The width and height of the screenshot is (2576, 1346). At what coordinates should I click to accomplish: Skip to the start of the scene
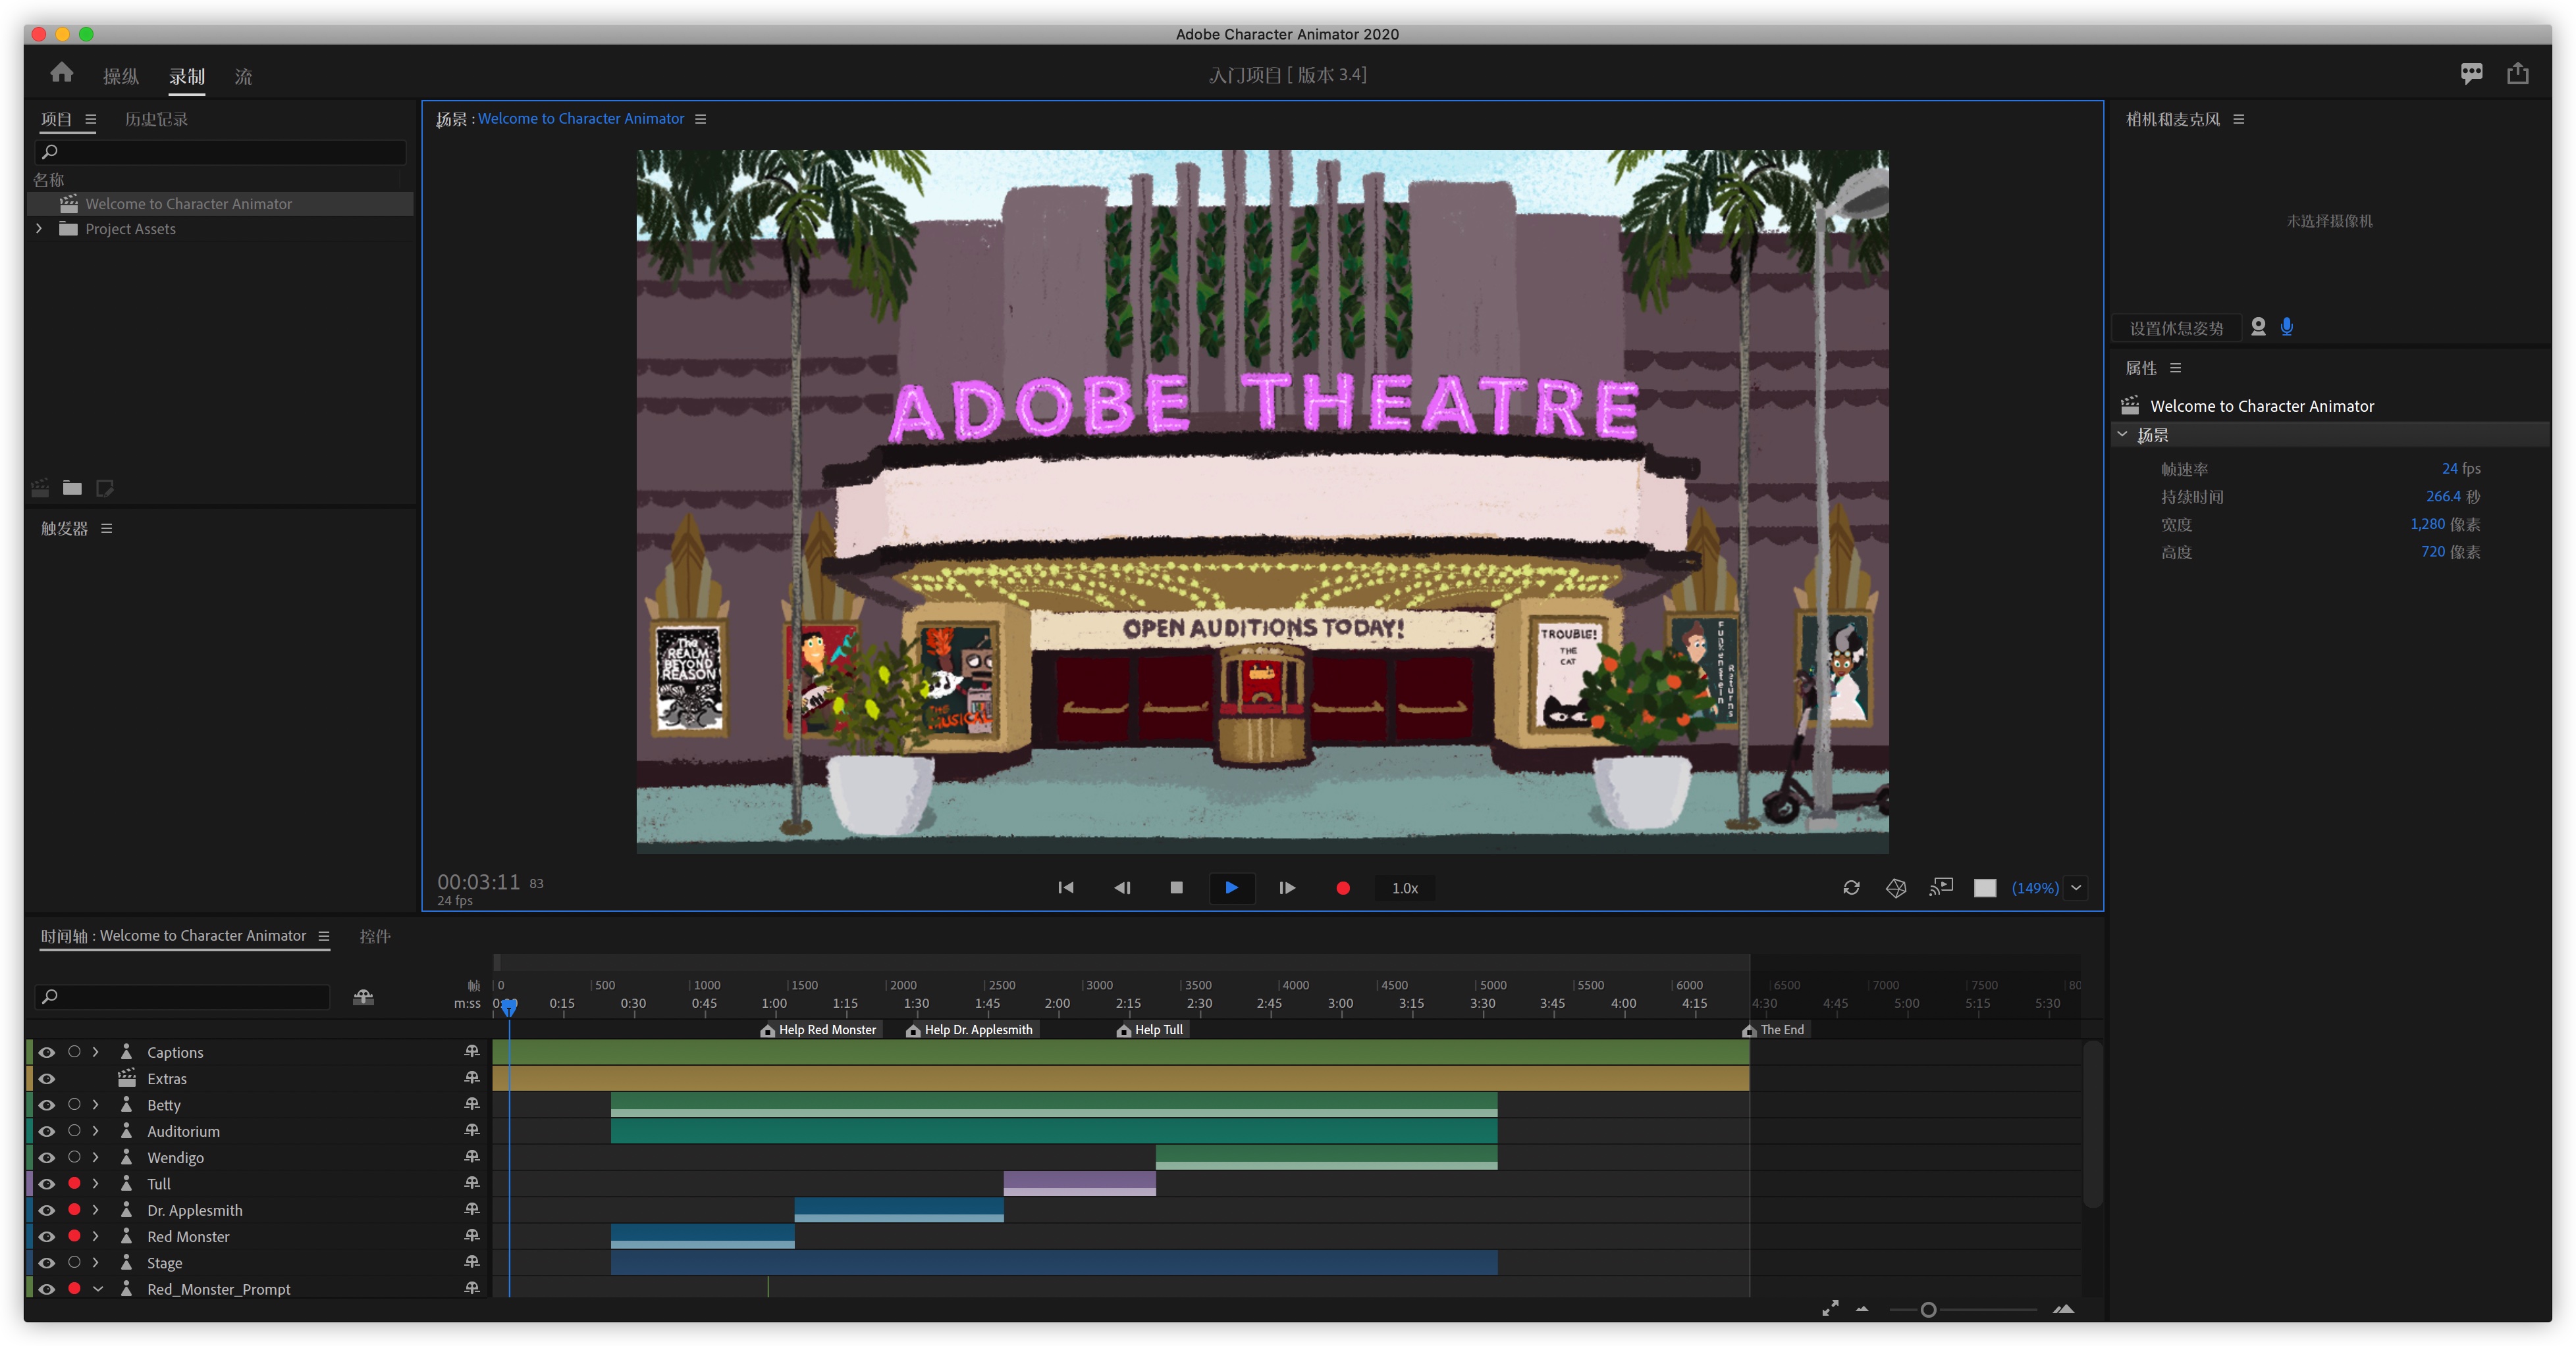[1066, 887]
